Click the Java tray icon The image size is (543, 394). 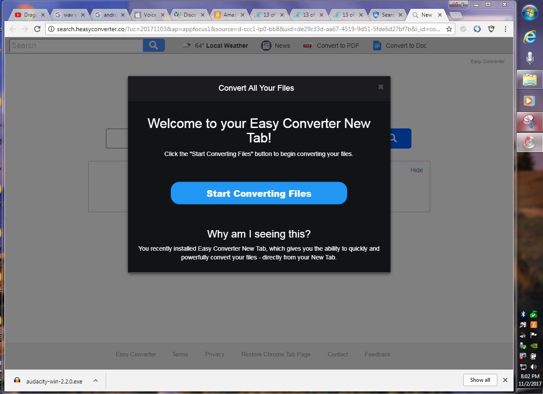pos(534,325)
